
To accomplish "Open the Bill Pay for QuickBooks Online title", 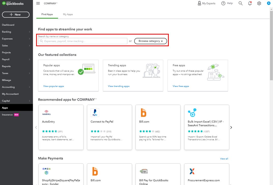I will [x=154, y=182].
